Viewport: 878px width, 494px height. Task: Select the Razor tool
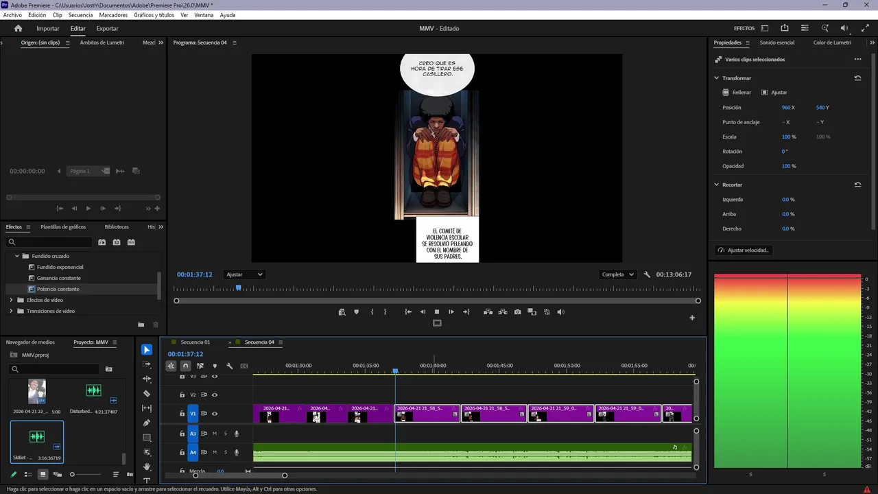(x=147, y=394)
